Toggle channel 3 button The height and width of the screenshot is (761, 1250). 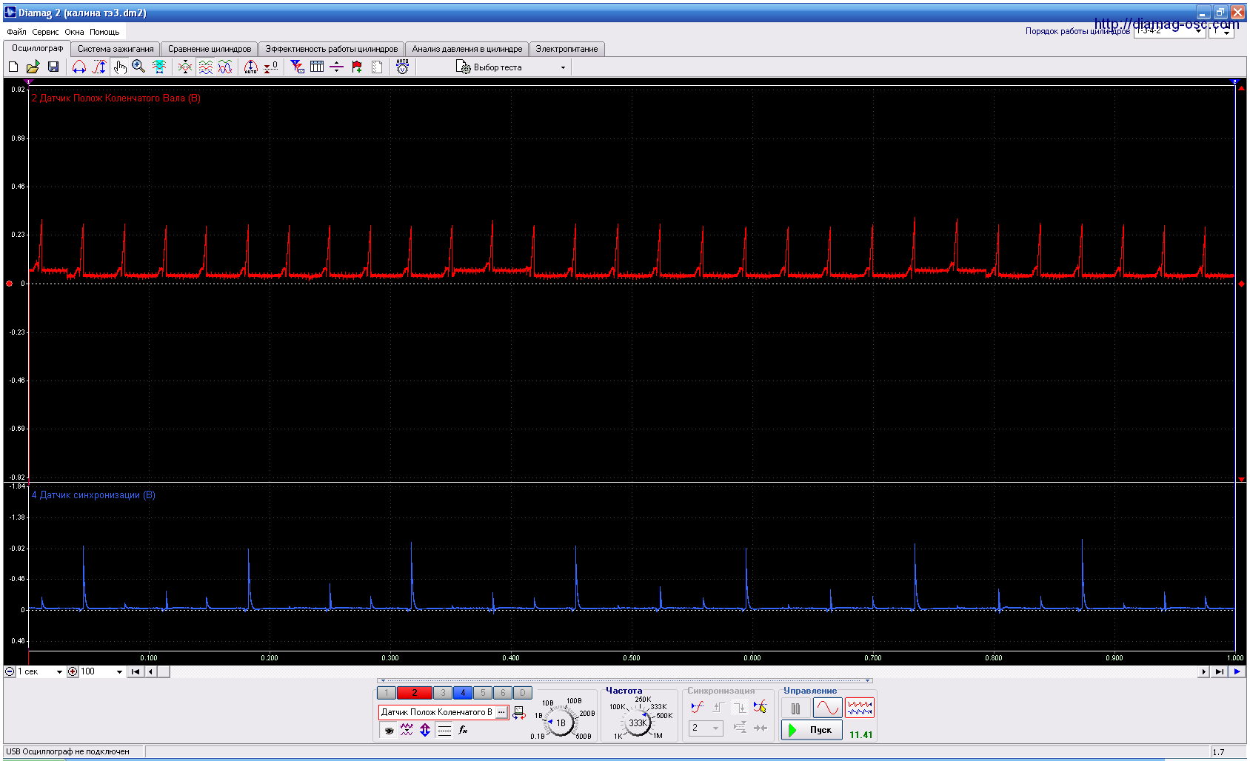[443, 693]
